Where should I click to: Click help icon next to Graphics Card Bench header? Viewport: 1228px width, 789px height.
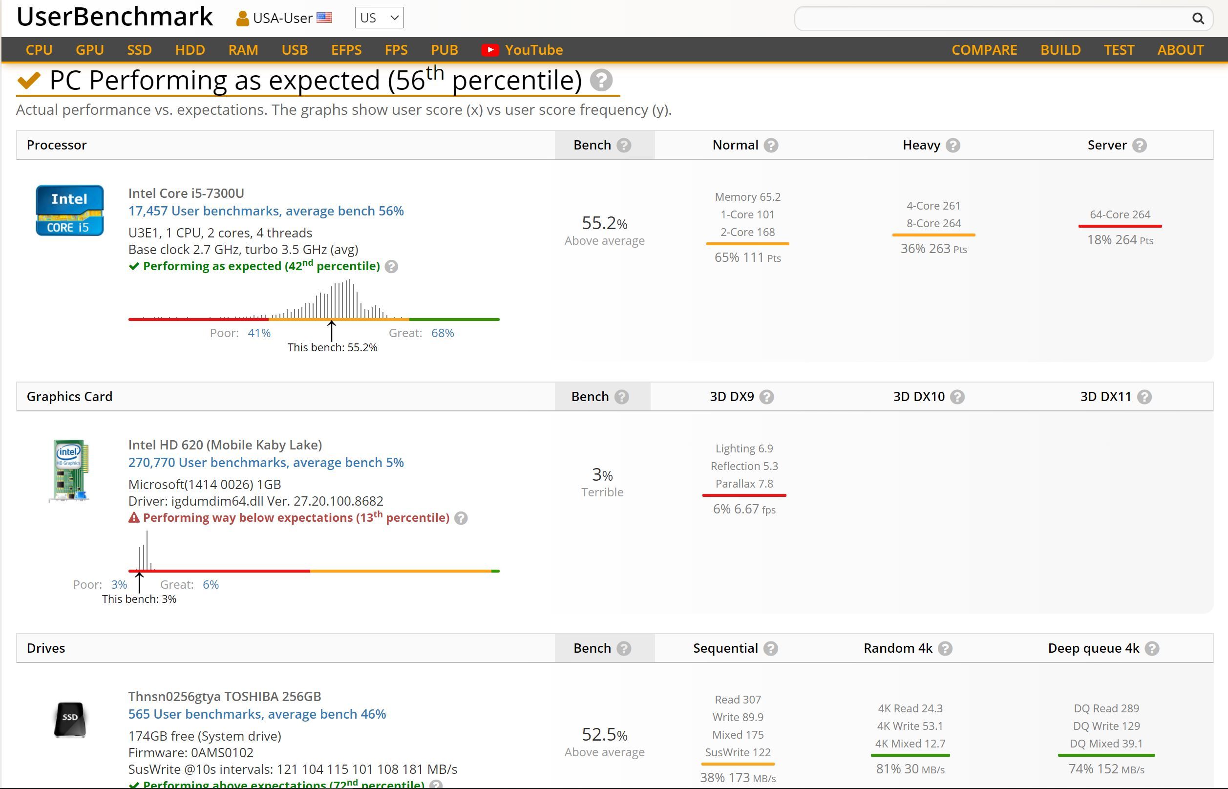[x=622, y=397]
